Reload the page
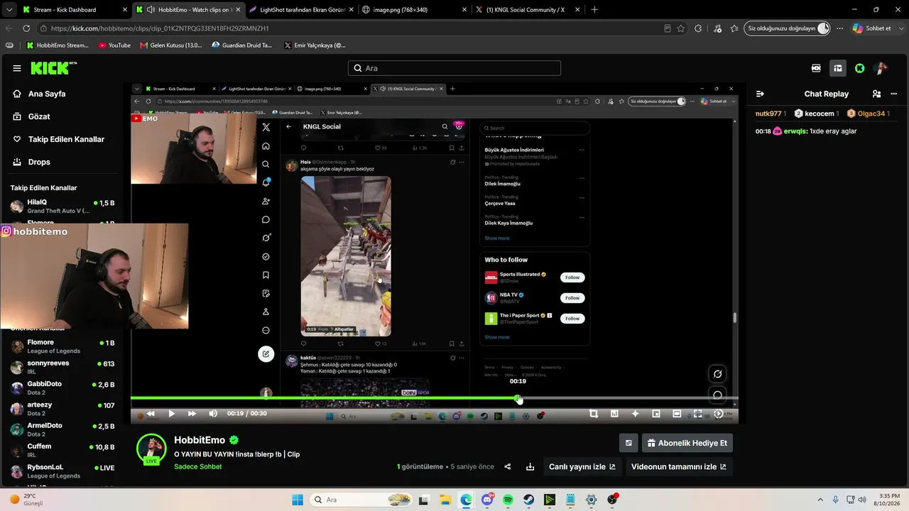The height and width of the screenshot is (511, 909). pyautogui.click(x=26, y=28)
